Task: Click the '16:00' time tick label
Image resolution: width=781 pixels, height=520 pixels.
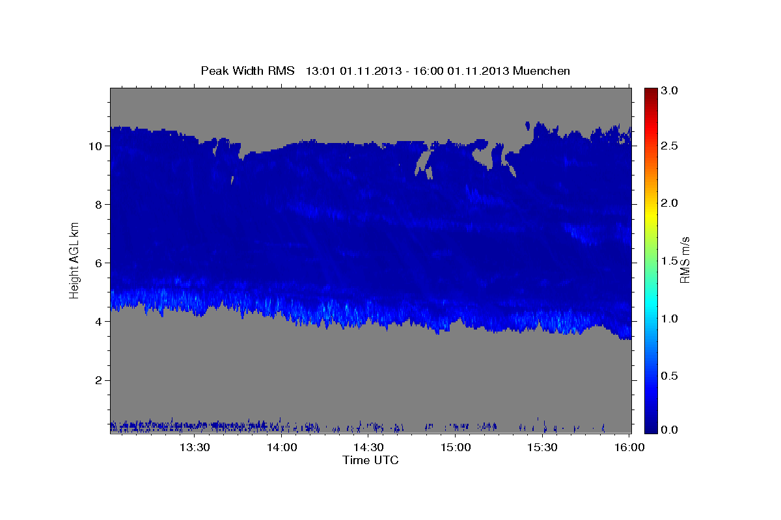Action: (629, 447)
